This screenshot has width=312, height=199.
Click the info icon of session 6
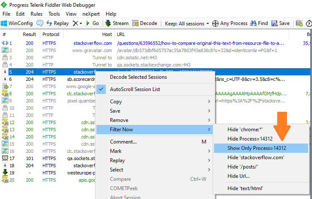pos(5,79)
